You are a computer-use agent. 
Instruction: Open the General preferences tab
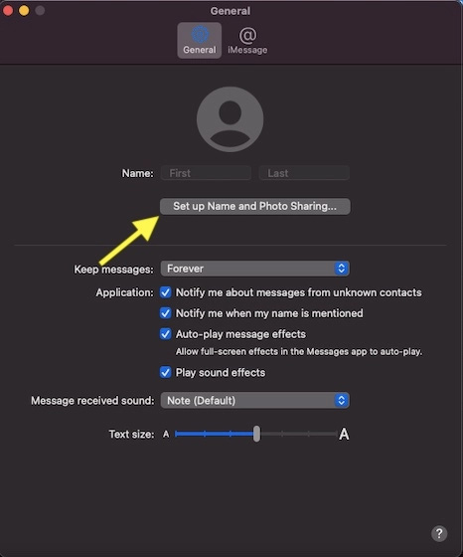click(x=200, y=41)
